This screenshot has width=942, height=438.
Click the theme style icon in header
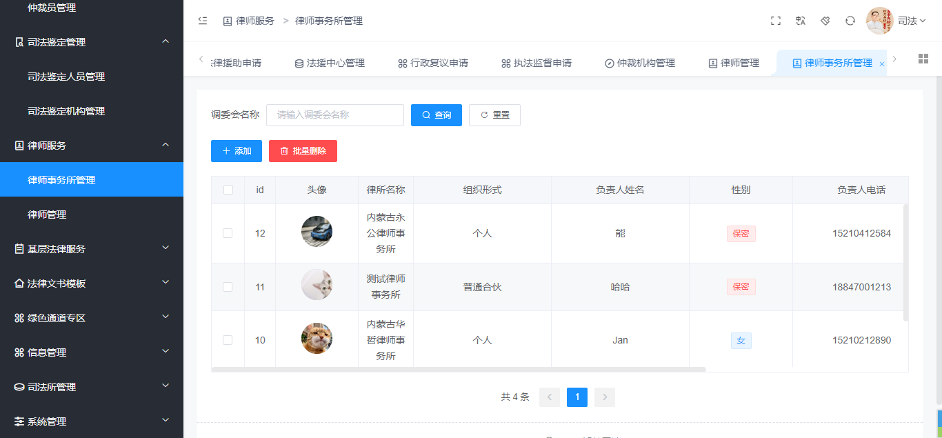click(x=825, y=21)
